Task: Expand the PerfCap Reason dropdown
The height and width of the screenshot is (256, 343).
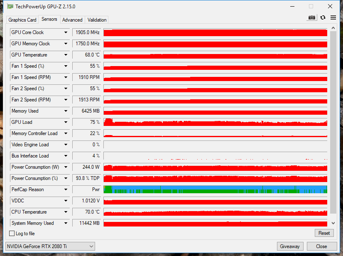Action: [66, 190]
